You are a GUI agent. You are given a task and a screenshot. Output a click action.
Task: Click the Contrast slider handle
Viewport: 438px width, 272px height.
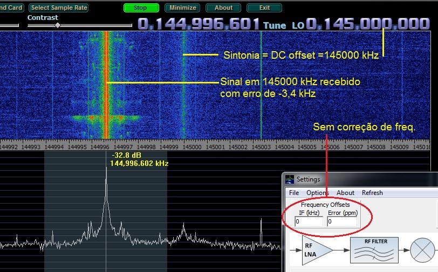pos(58,25)
